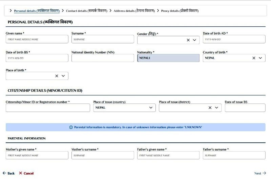The width and height of the screenshot is (271, 183).
Task: Go to Contact details step
Action: [x=87, y=11]
